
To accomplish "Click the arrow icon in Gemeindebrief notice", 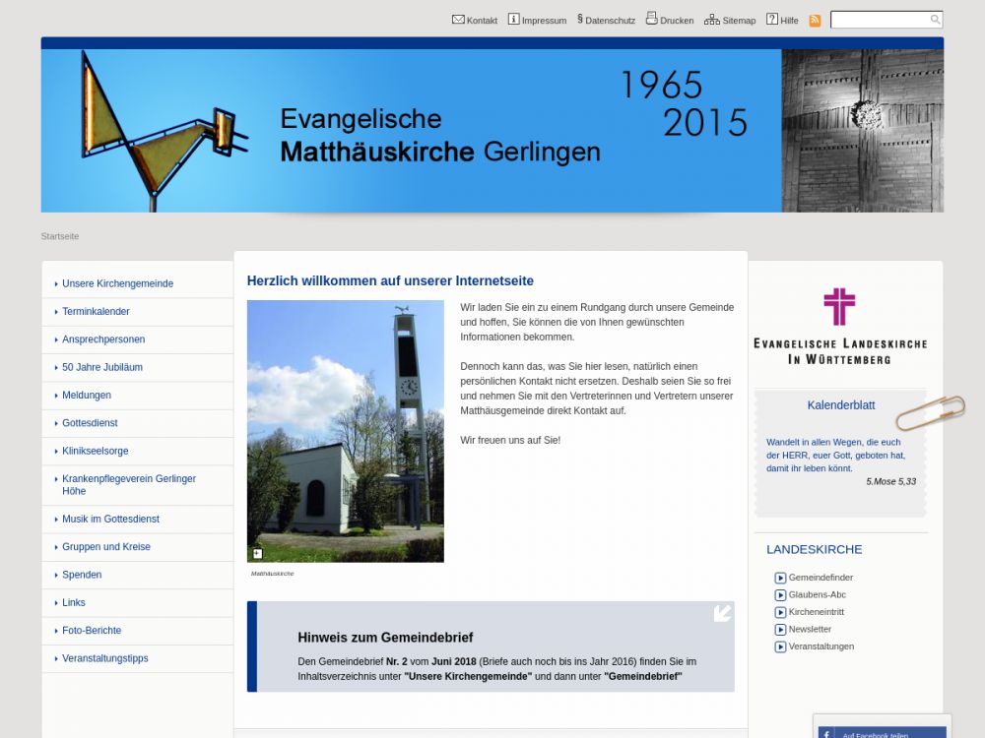I will tap(722, 613).
